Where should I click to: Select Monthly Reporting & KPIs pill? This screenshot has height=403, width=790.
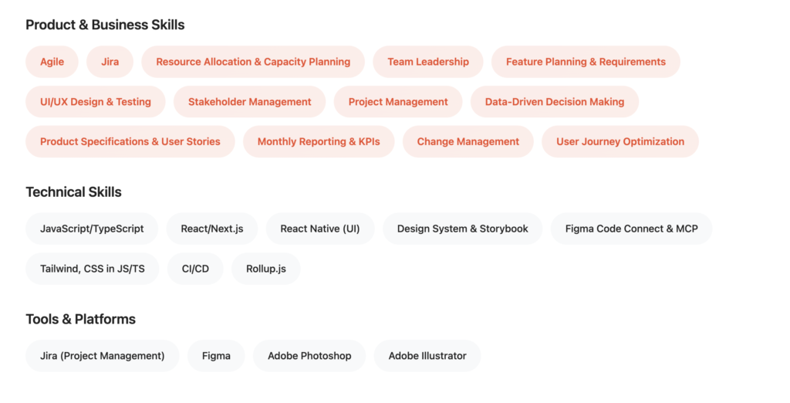click(319, 142)
